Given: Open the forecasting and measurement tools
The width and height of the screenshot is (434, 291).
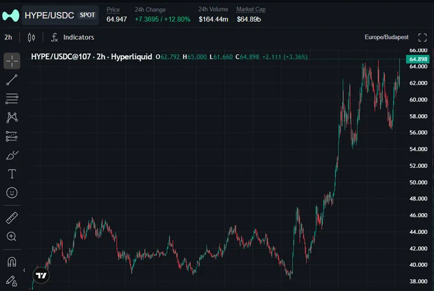Looking at the screenshot, I should [11, 136].
